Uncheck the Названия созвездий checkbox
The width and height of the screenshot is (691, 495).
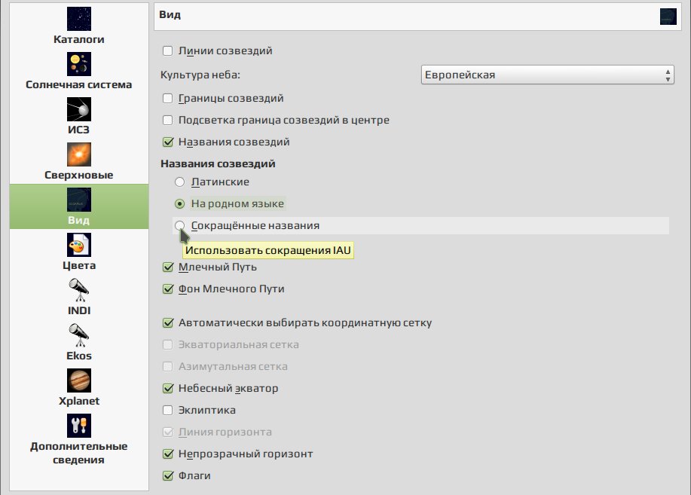(x=167, y=142)
